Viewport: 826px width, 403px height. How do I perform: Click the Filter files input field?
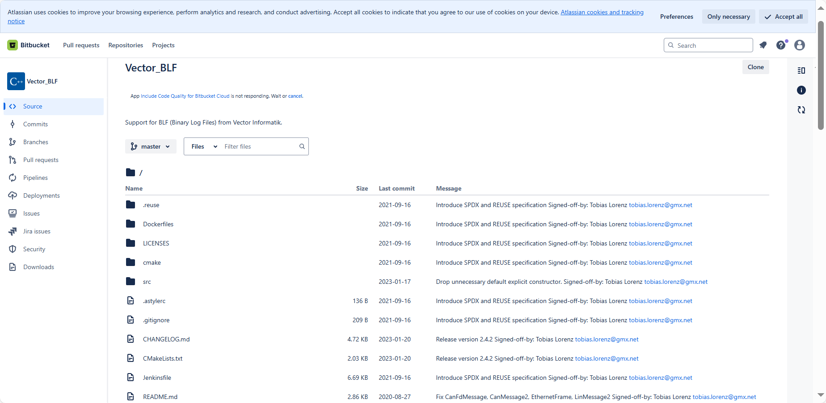point(260,146)
